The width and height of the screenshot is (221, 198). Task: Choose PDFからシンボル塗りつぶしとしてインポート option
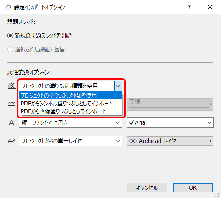(x=70, y=104)
